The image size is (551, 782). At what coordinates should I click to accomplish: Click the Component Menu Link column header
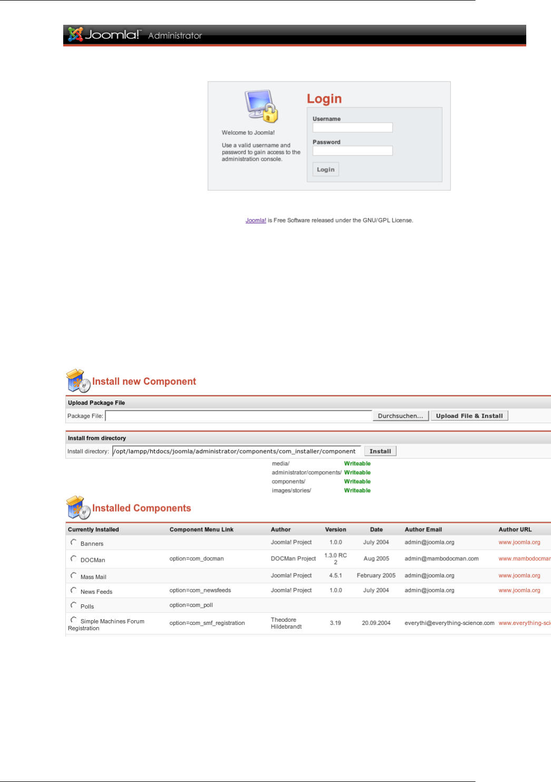coord(201,530)
